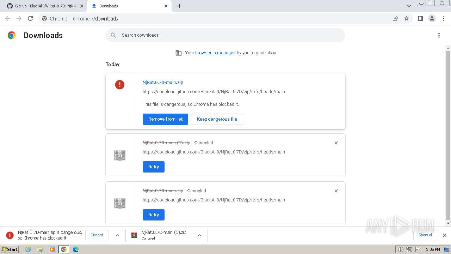Click the network icon in system tray
Viewport: 451px width, 254px height.
coord(409,249)
